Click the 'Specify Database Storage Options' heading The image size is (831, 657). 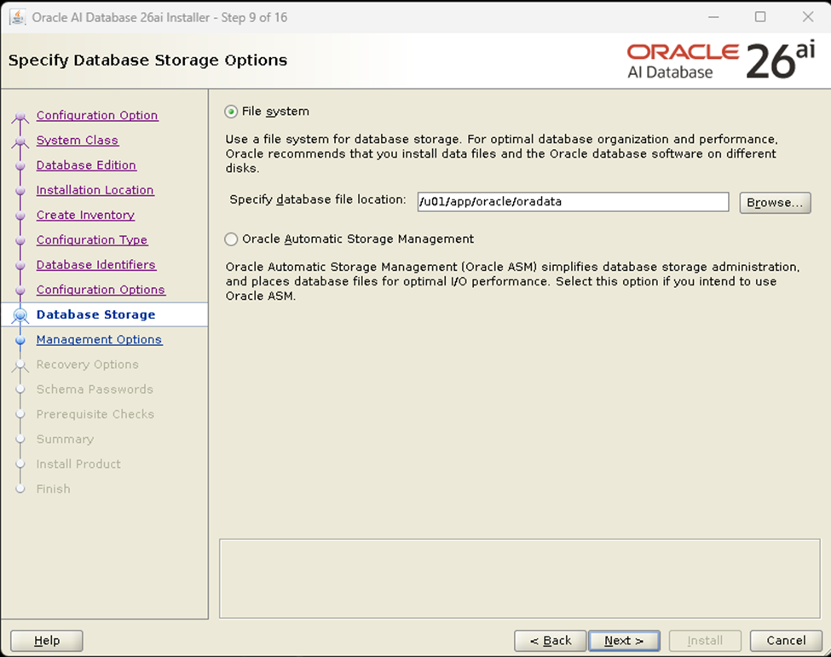[x=147, y=61]
